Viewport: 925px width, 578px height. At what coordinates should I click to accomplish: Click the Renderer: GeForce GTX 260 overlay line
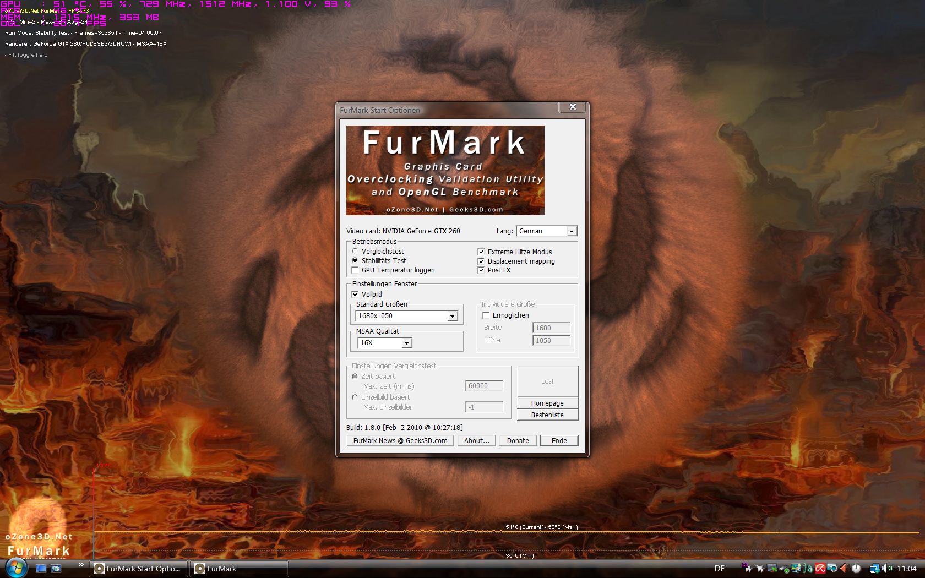(86, 44)
